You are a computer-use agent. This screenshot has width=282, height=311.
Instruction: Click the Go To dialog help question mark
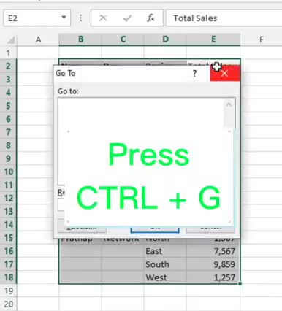pyautogui.click(x=194, y=73)
